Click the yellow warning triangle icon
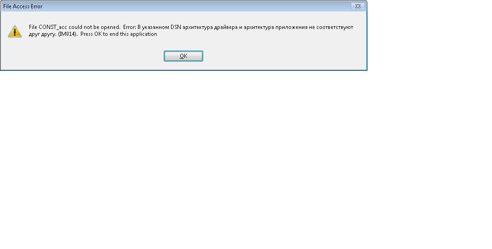492x249 pixels. pyautogui.click(x=15, y=31)
